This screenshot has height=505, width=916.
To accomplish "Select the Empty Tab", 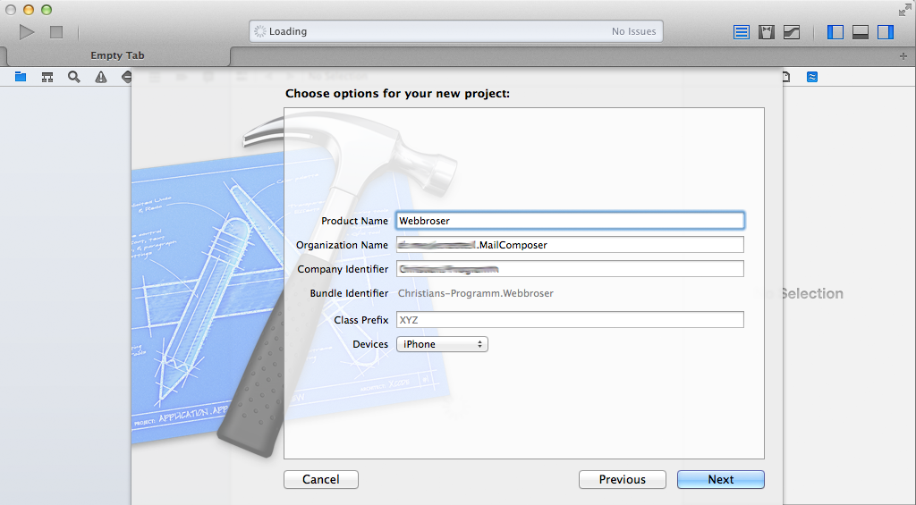I will coord(117,55).
